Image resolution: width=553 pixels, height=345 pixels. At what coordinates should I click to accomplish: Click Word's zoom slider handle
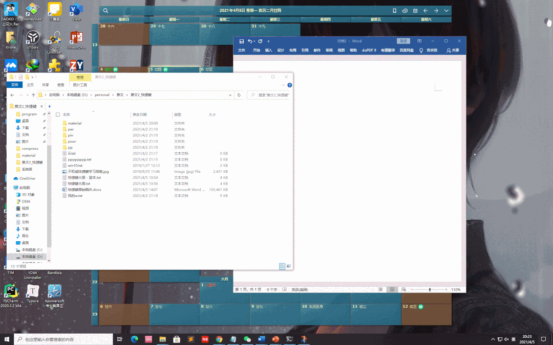coord(430,289)
